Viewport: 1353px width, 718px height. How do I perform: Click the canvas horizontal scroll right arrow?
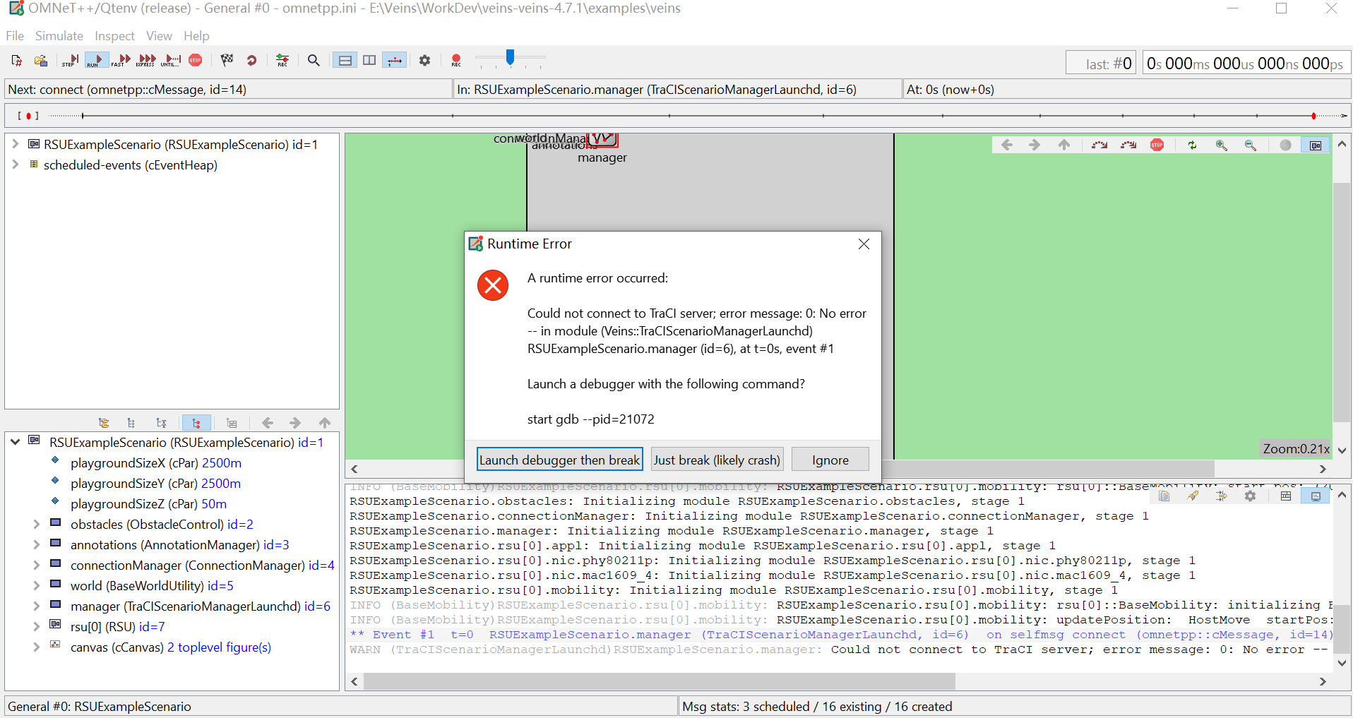1323,469
